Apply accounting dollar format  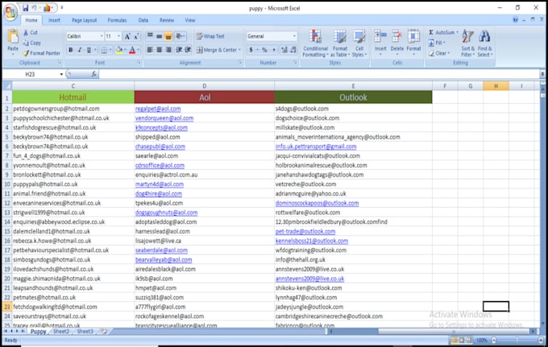point(251,50)
